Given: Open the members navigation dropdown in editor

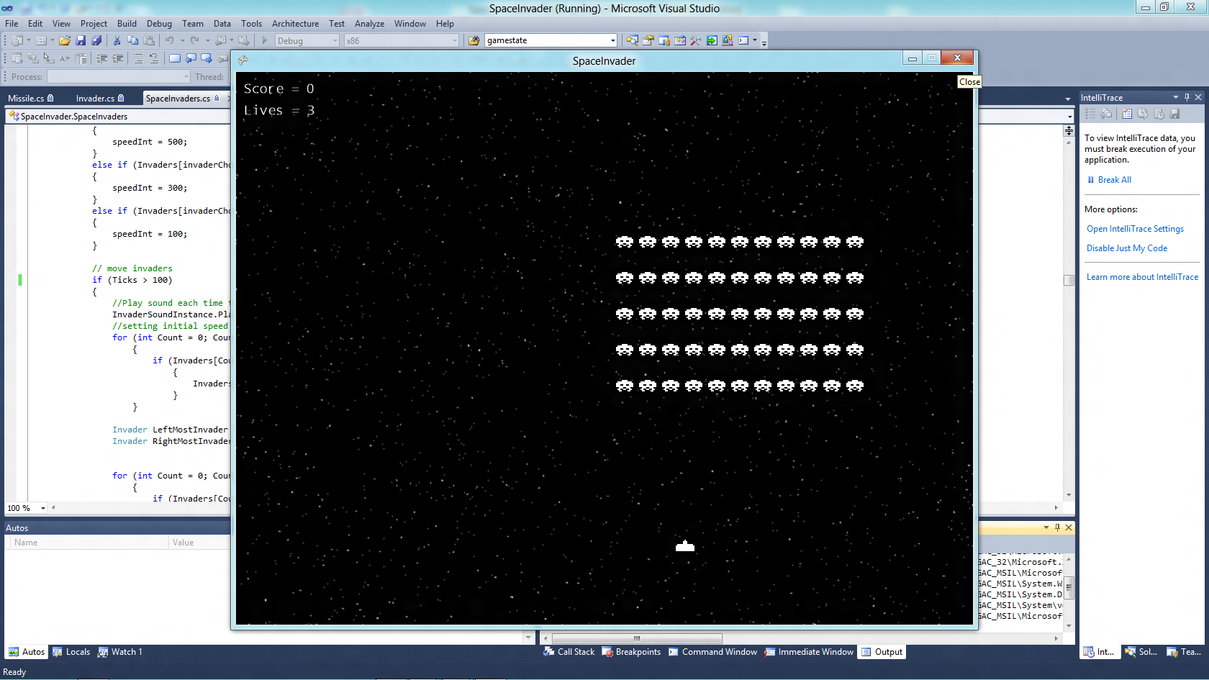Looking at the screenshot, I should click(1070, 117).
